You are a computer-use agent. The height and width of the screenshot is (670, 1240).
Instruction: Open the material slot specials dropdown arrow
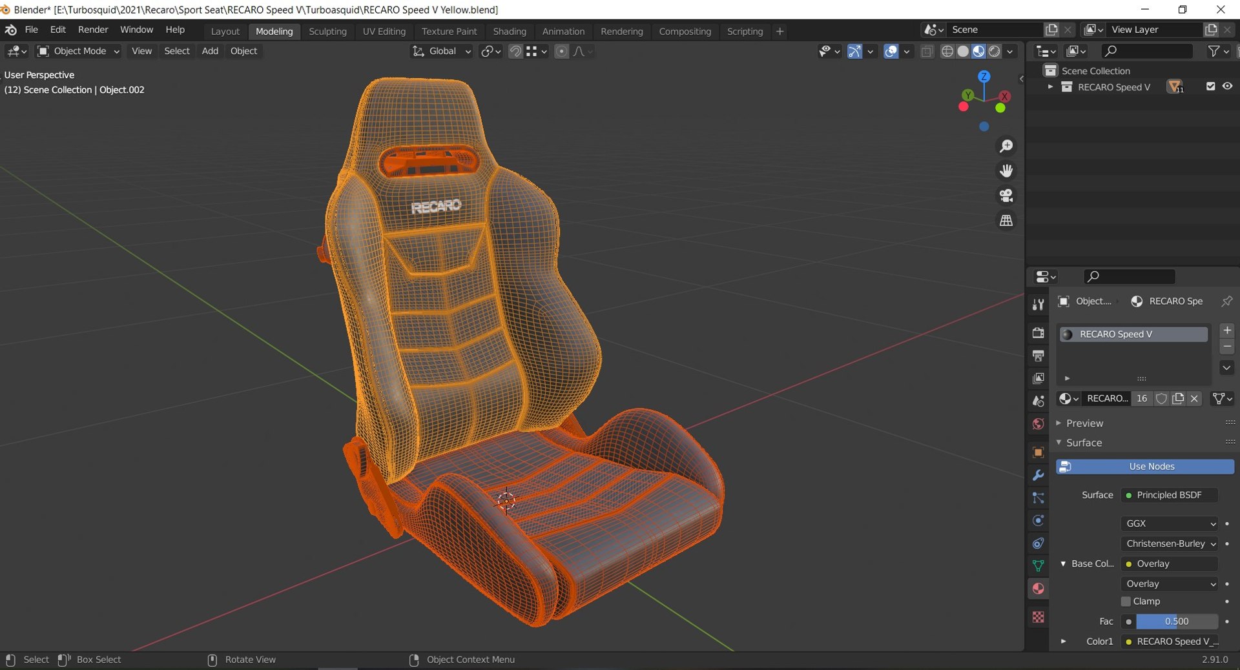click(1227, 368)
